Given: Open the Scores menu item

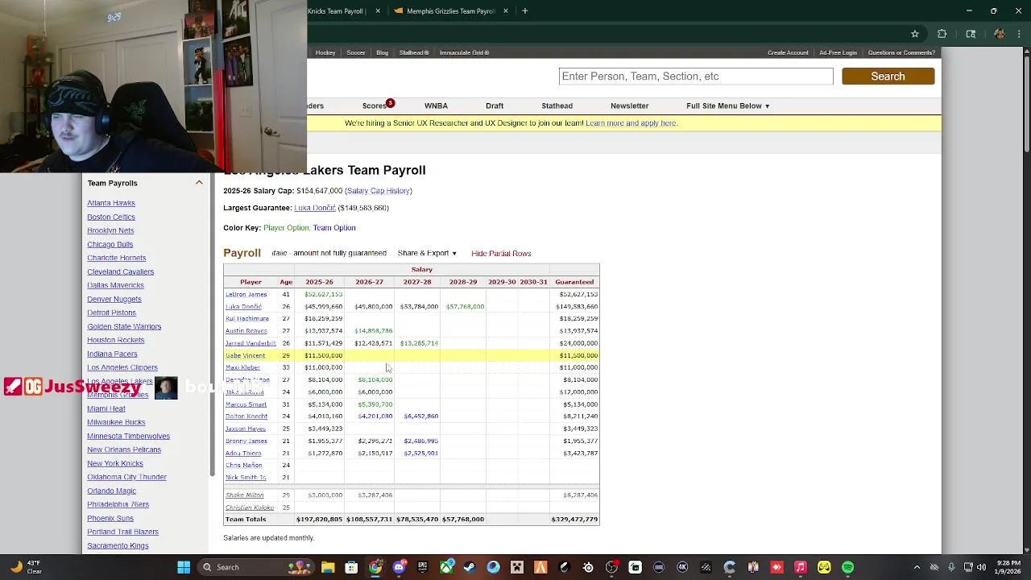Looking at the screenshot, I should pyautogui.click(x=374, y=106).
